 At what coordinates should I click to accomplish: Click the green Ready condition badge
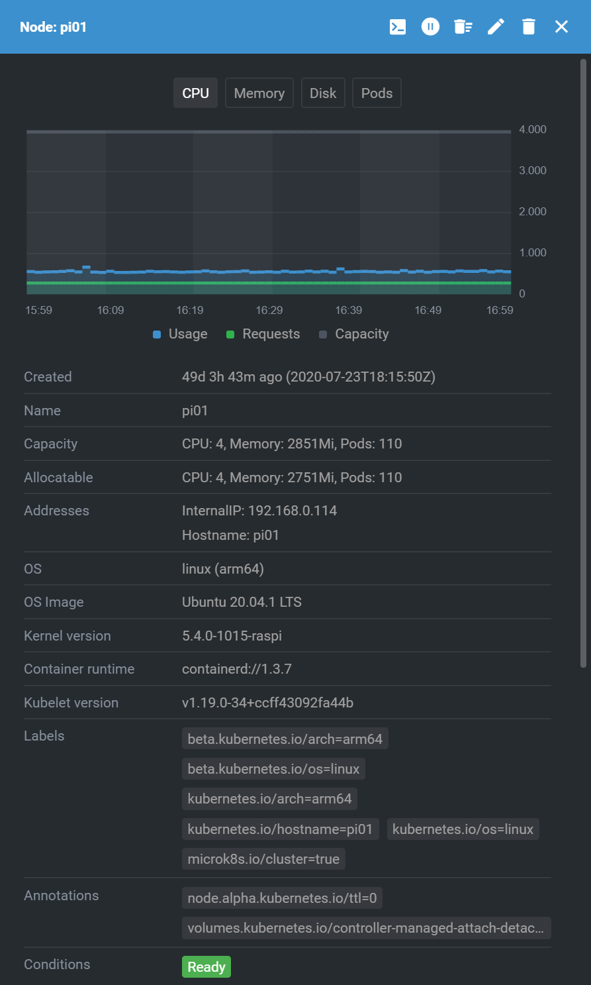(x=206, y=967)
